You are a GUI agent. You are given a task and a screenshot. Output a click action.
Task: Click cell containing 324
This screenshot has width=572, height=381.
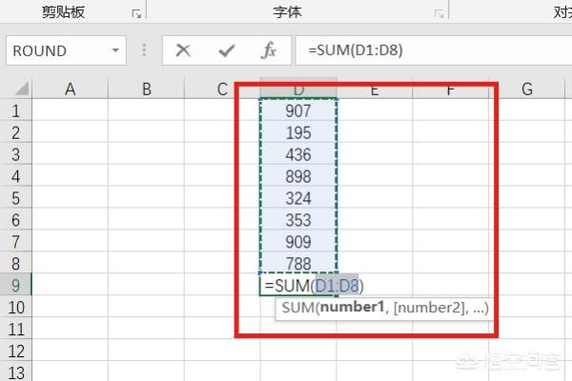pyautogui.click(x=298, y=197)
